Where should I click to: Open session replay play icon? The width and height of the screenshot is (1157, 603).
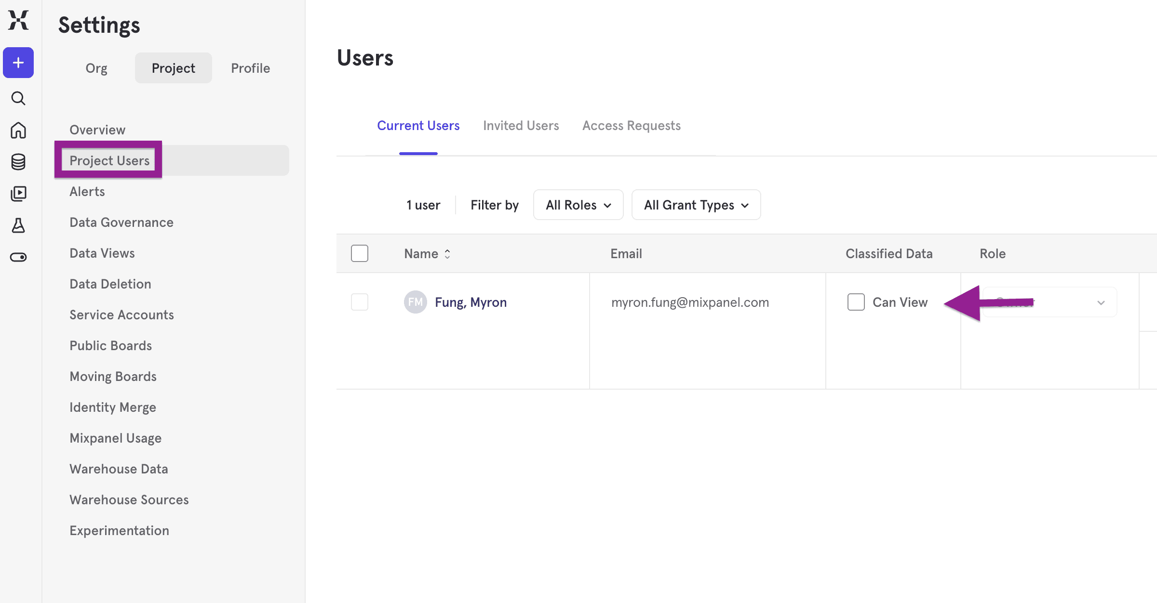click(18, 194)
